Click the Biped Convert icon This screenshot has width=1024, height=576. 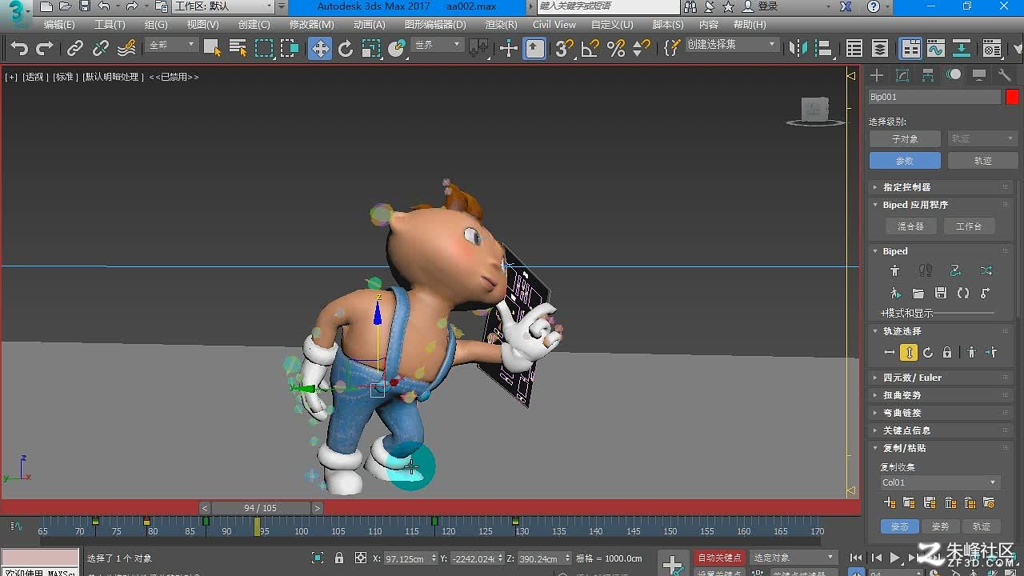(x=963, y=294)
